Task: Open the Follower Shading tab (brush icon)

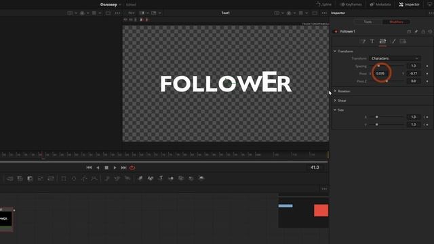Action: tap(393, 41)
